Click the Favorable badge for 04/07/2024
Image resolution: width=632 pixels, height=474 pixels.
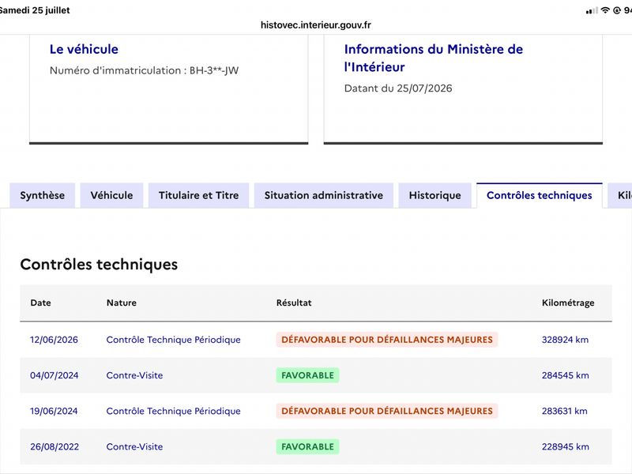[307, 376]
